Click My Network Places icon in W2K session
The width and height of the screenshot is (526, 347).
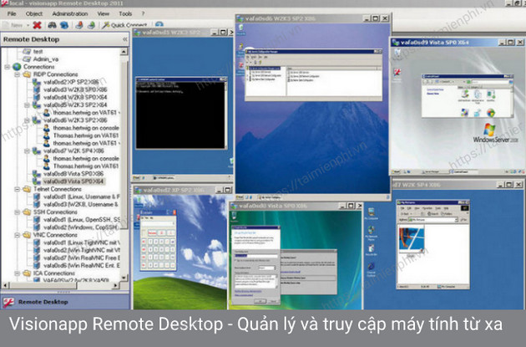tap(371, 232)
